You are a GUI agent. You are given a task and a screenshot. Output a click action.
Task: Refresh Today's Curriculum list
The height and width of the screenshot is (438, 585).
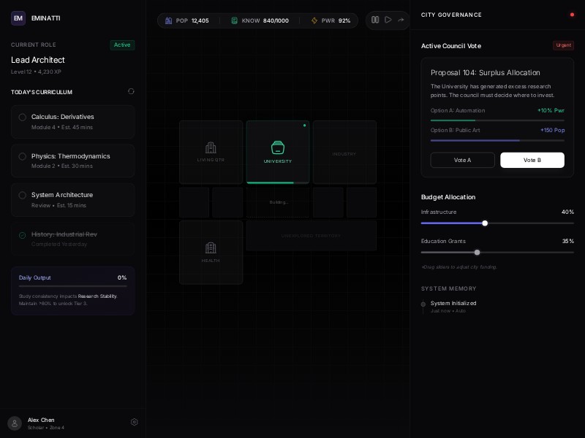[x=132, y=91]
